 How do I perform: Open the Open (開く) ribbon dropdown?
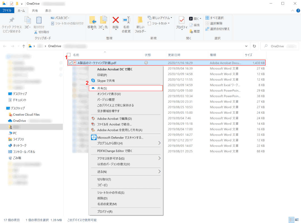tap(195, 19)
